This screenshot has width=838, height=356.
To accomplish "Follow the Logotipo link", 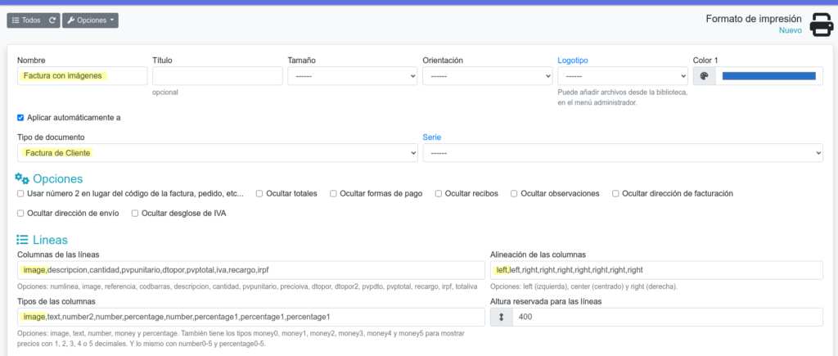I will [x=572, y=60].
